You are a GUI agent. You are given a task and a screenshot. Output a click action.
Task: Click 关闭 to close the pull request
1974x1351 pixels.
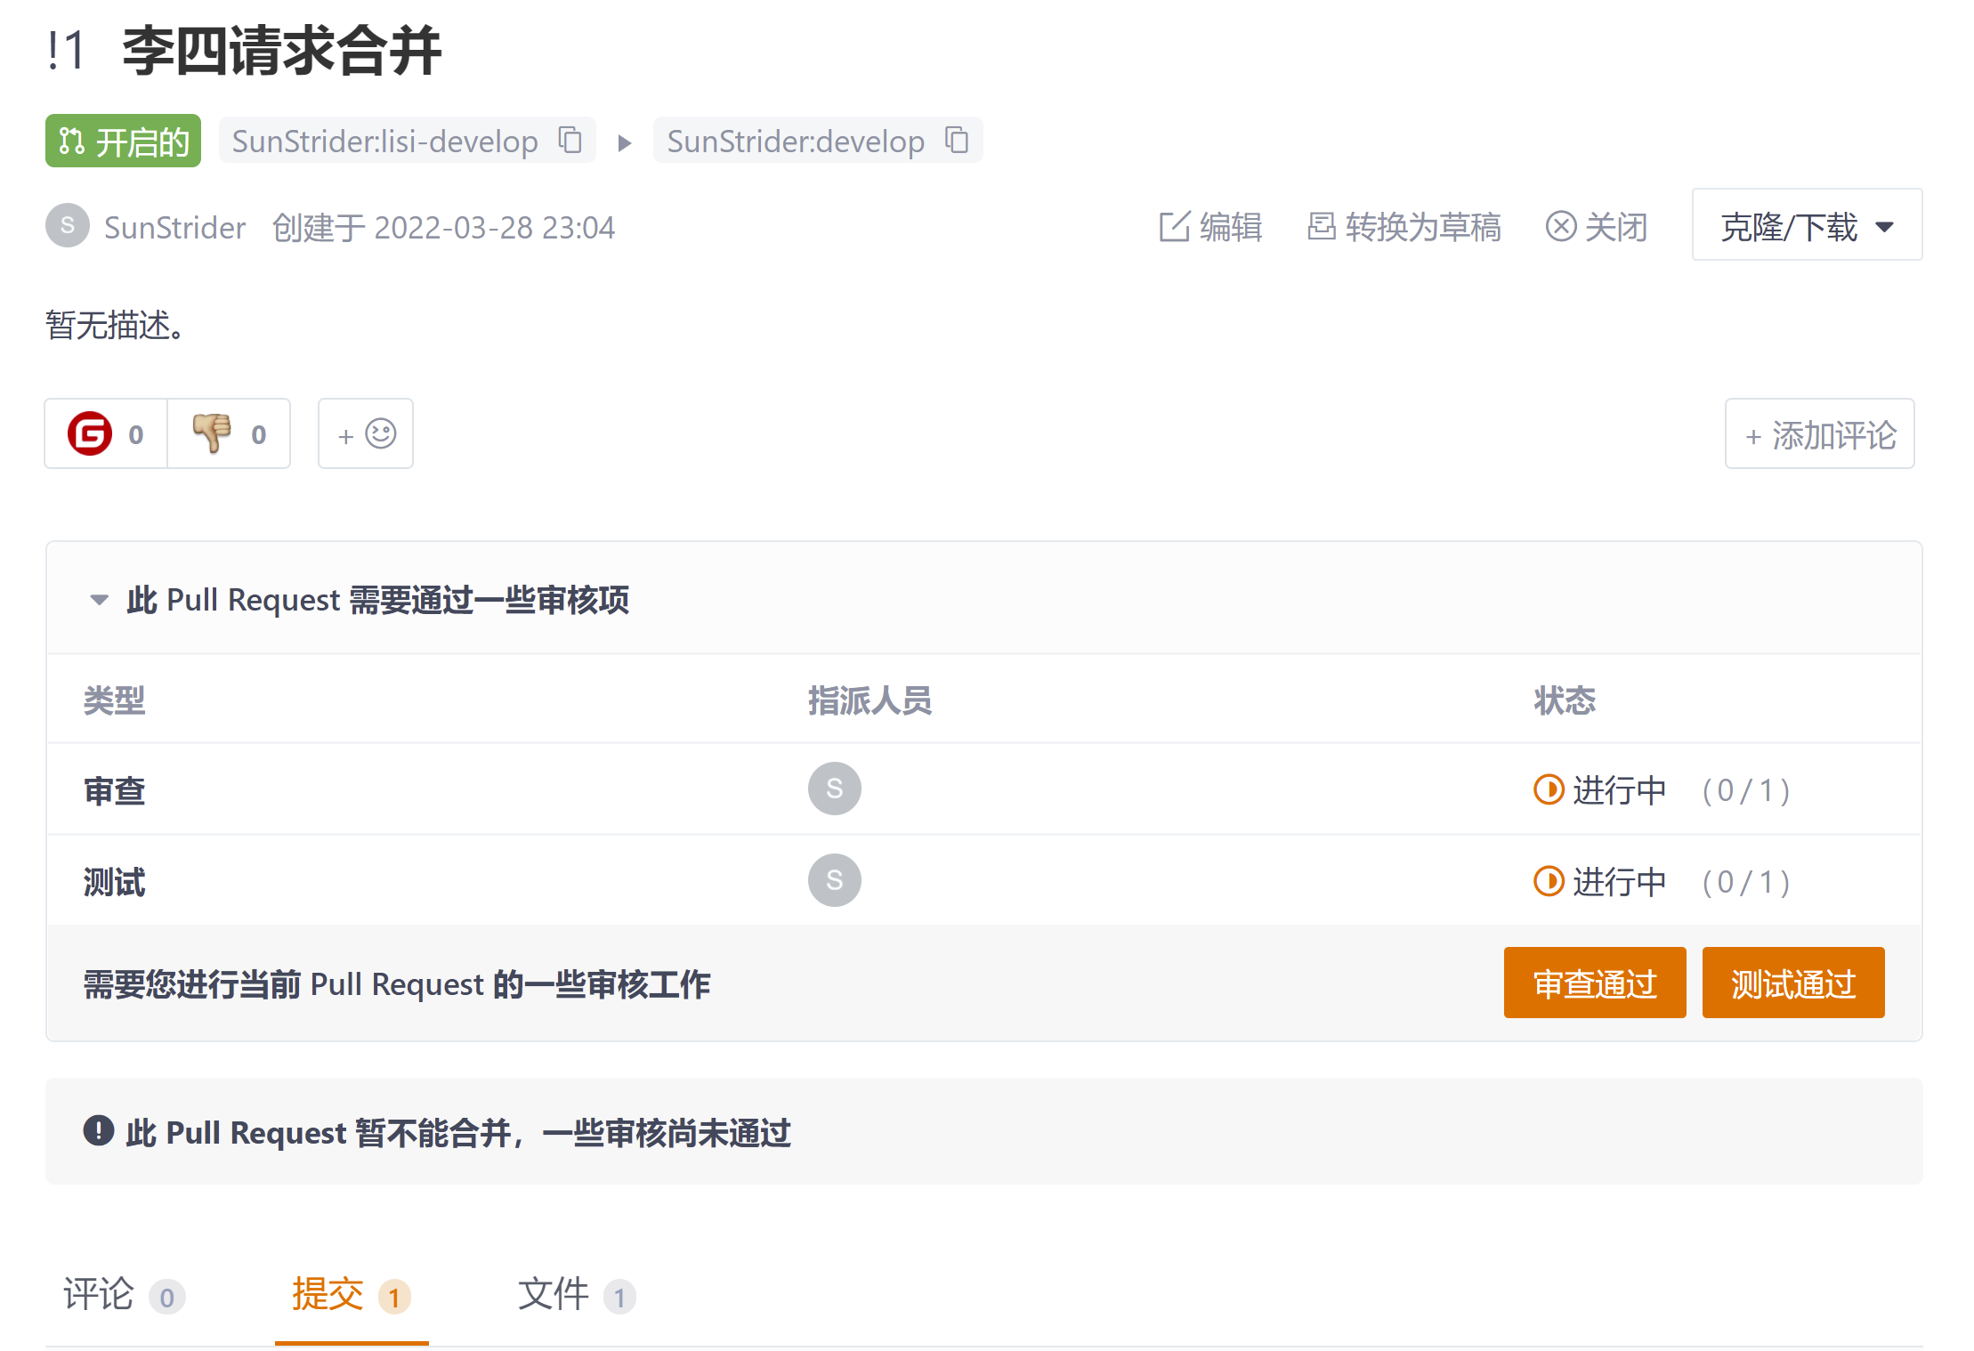[1597, 227]
